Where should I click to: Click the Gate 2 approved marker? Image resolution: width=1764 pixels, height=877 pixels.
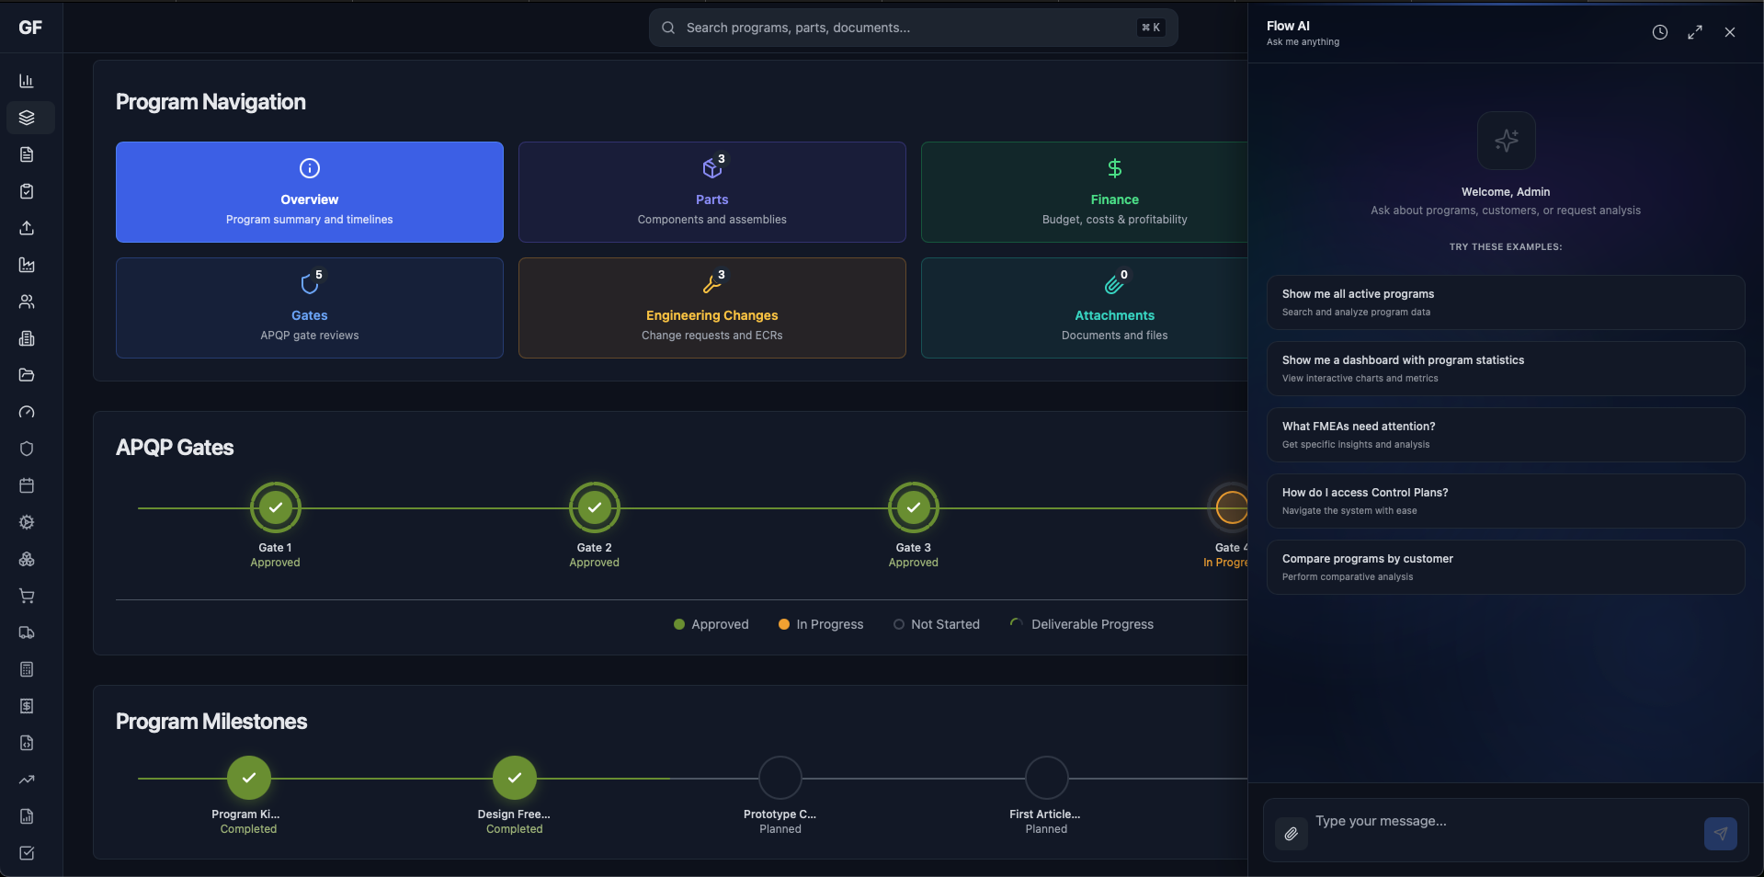594,507
